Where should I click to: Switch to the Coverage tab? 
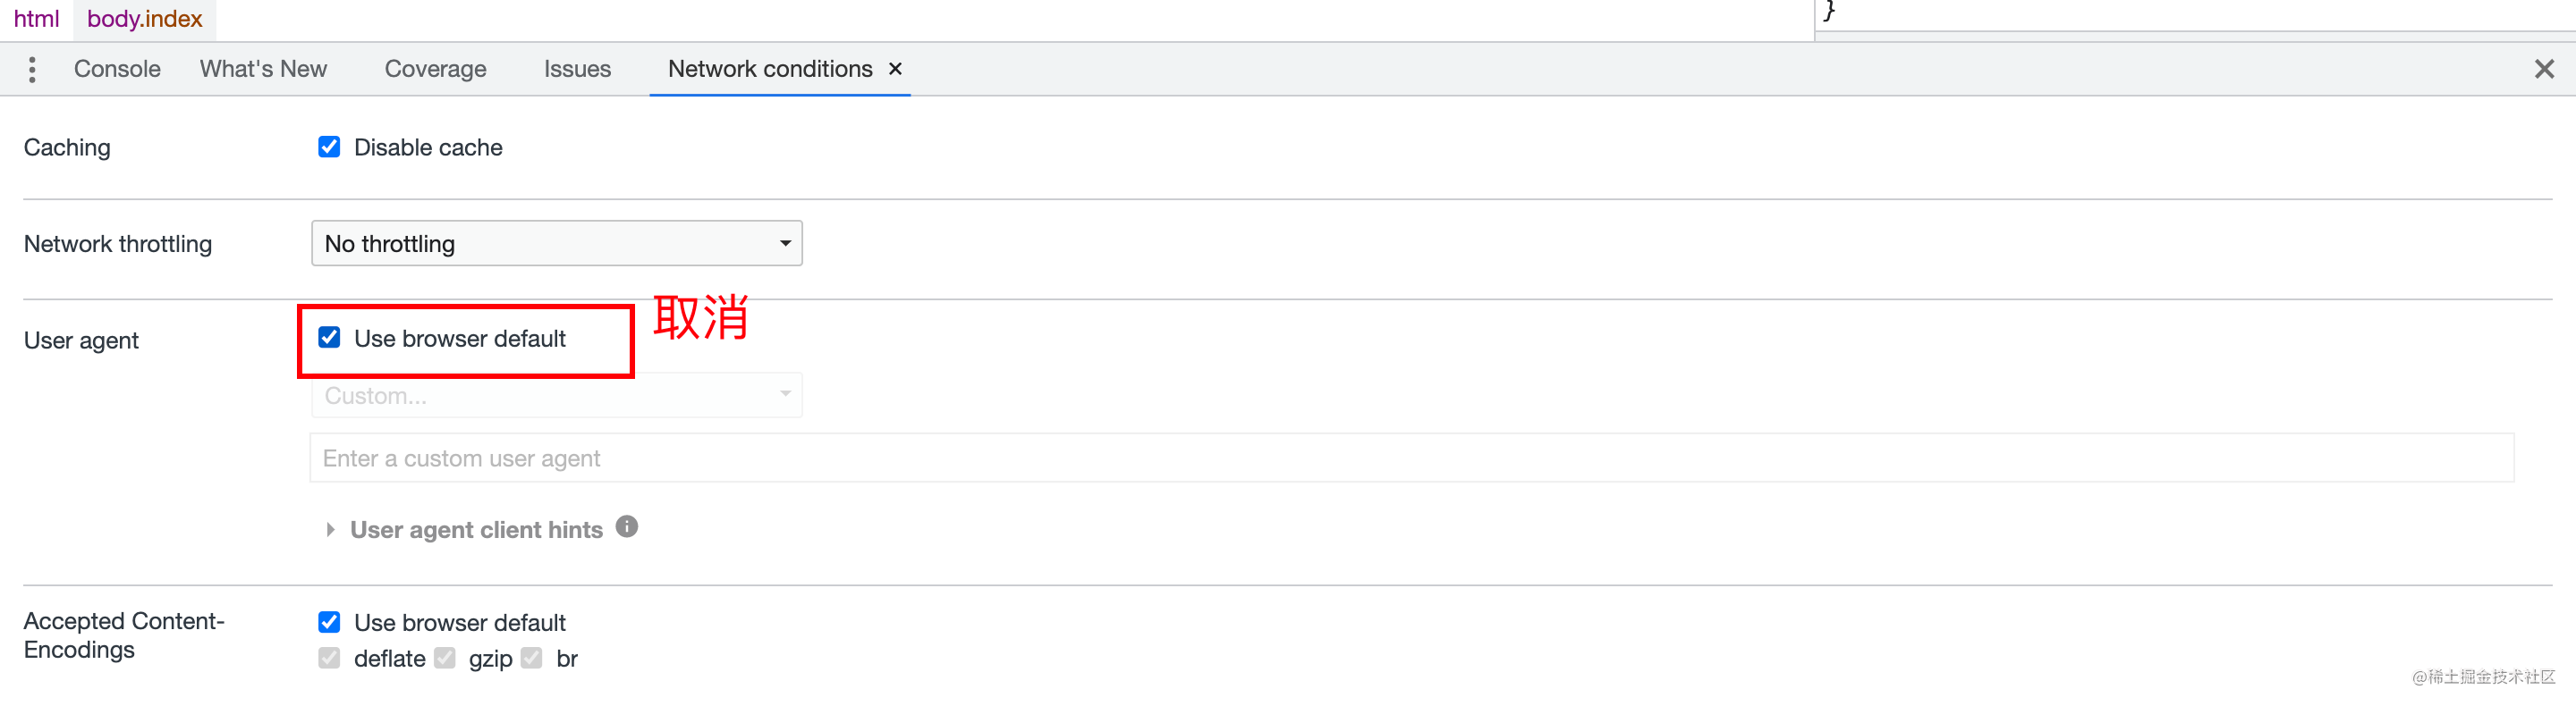click(435, 68)
